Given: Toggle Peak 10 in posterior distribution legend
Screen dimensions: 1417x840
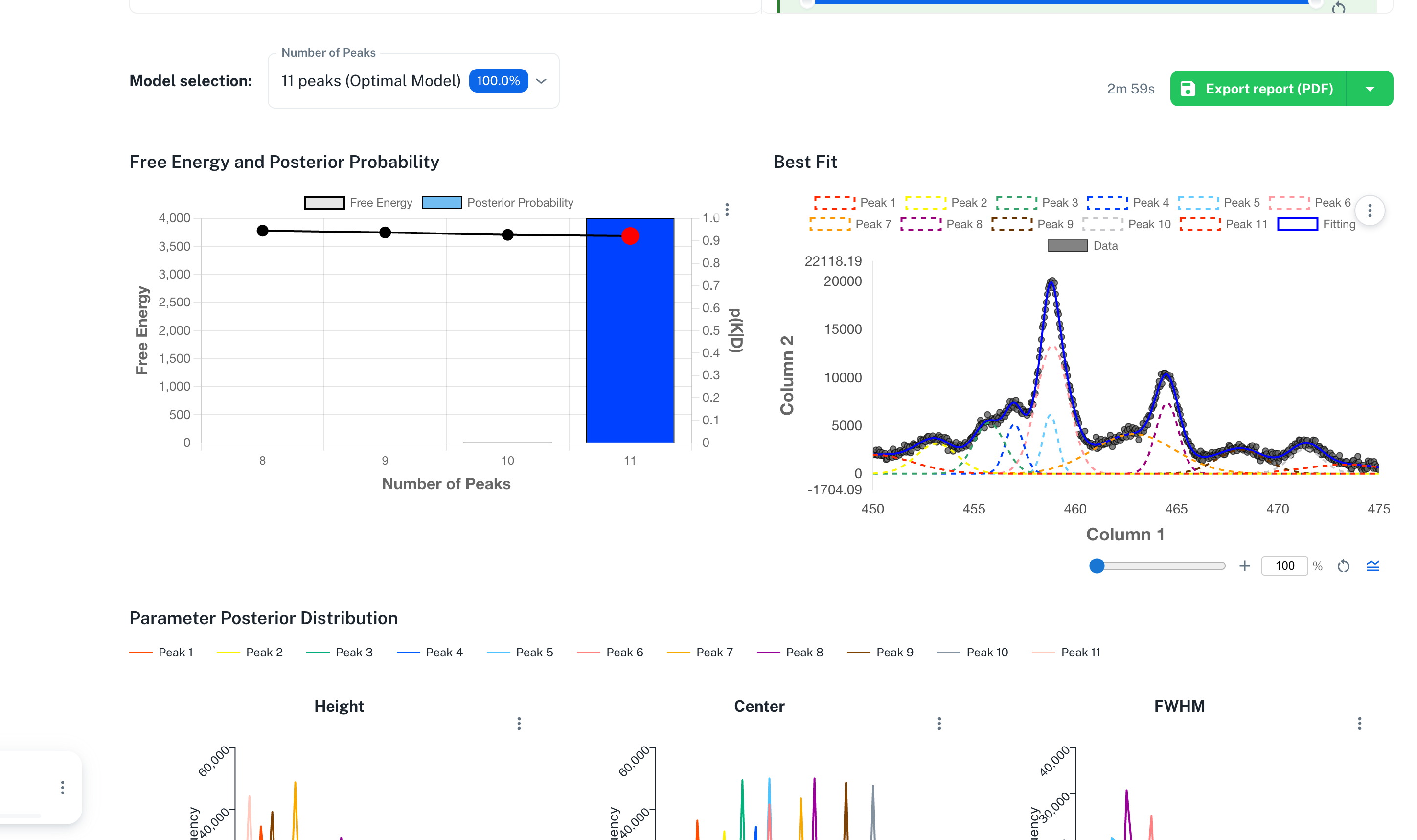Looking at the screenshot, I should [x=972, y=653].
